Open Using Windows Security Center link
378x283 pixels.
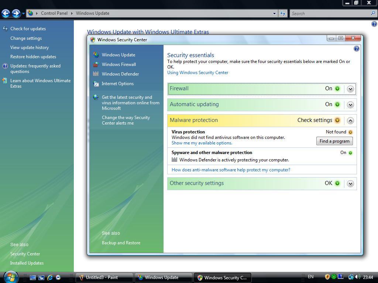(198, 73)
